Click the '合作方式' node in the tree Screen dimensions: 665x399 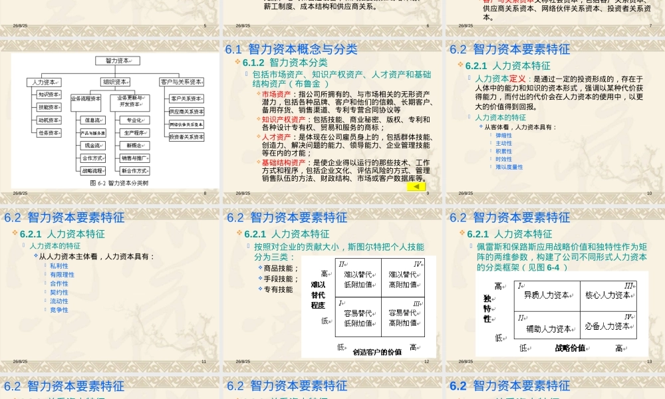tap(93, 158)
